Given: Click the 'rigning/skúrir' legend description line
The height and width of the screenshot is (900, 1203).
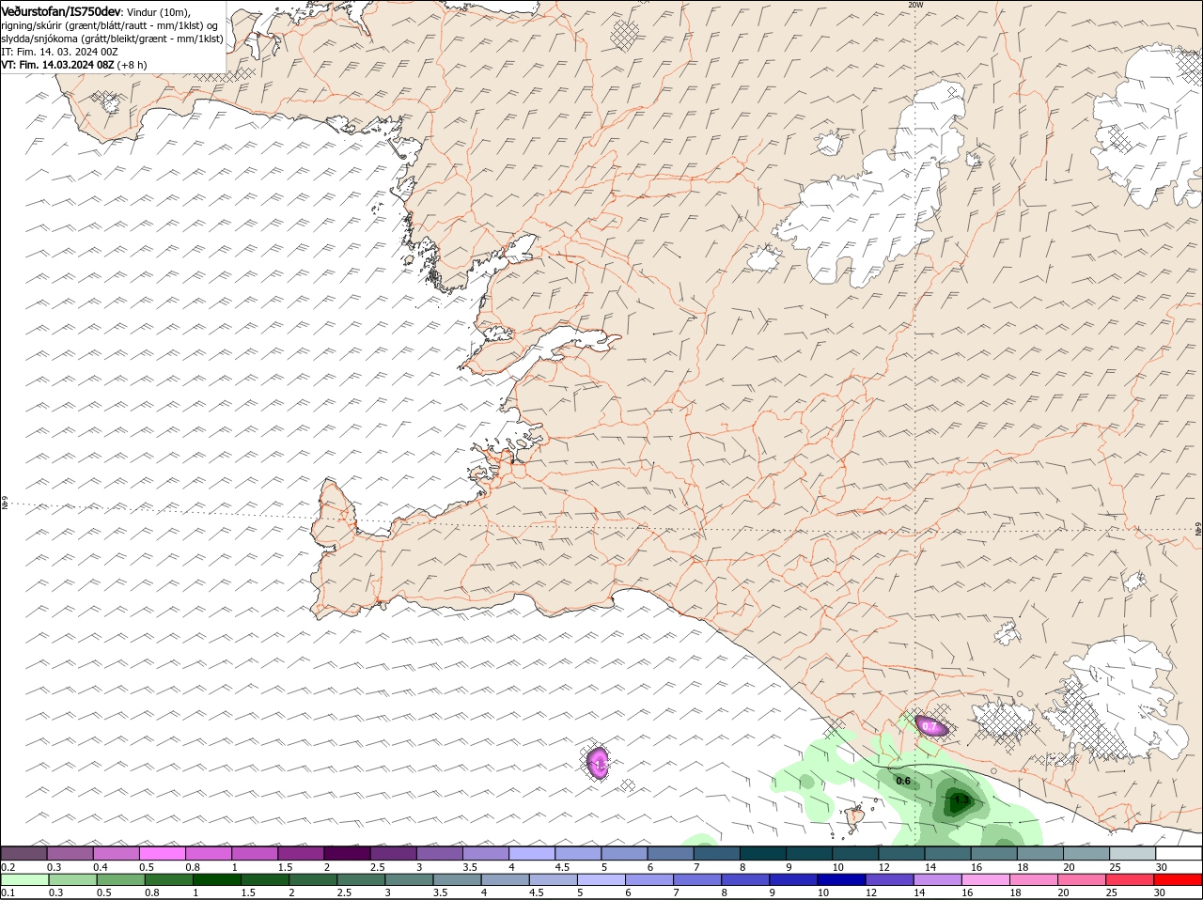Looking at the screenshot, I should (110, 24).
